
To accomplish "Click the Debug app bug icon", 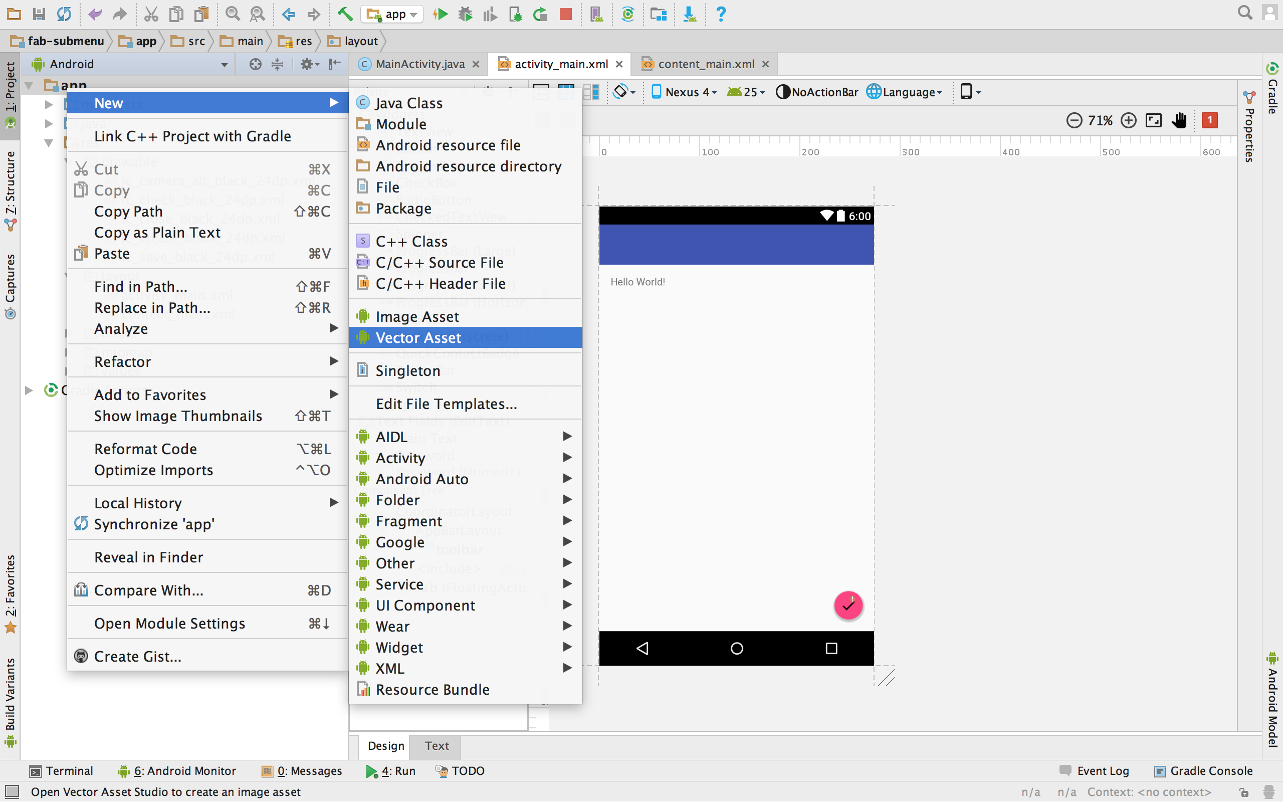I will click(465, 15).
